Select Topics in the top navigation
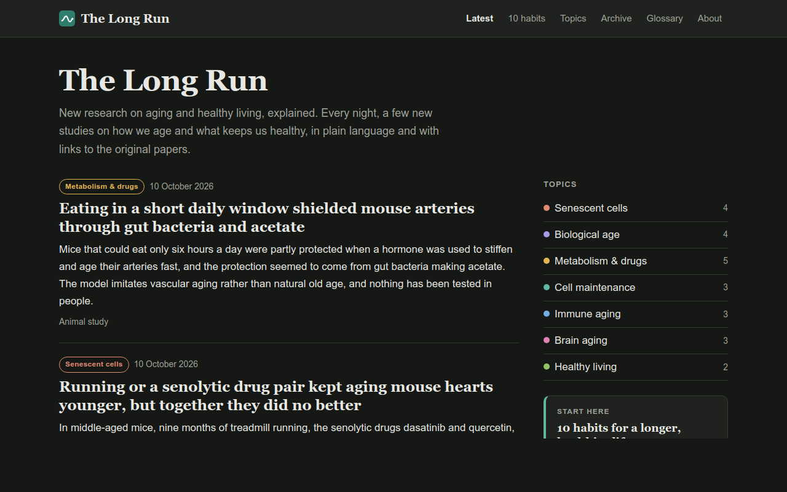 pyautogui.click(x=573, y=18)
